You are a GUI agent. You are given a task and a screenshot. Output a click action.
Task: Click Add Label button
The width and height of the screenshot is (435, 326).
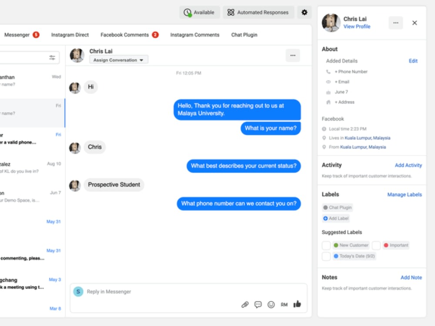336,219
